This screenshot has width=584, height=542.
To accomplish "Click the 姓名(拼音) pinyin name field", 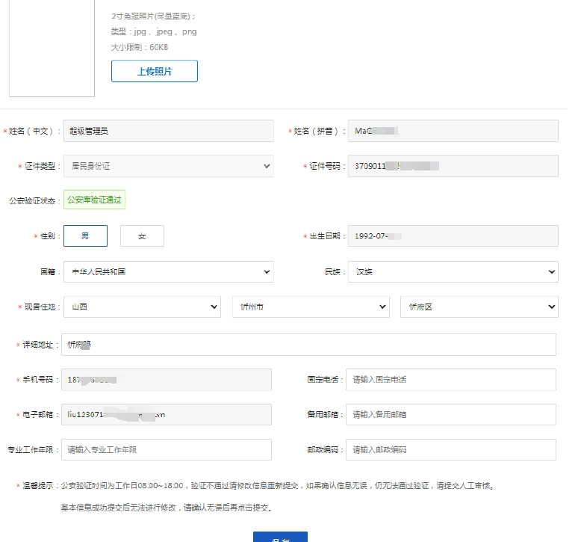I will pos(453,131).
